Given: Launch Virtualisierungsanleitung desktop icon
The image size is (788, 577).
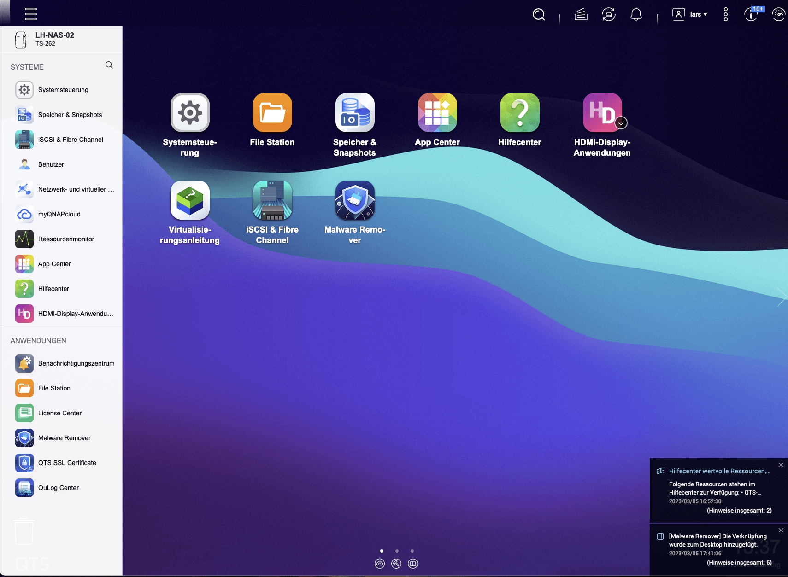Looking at the screenshot, I should [190, 200].
